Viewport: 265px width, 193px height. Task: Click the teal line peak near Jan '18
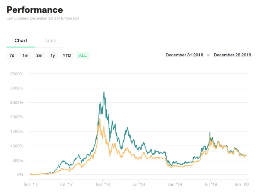coord(104,92)
